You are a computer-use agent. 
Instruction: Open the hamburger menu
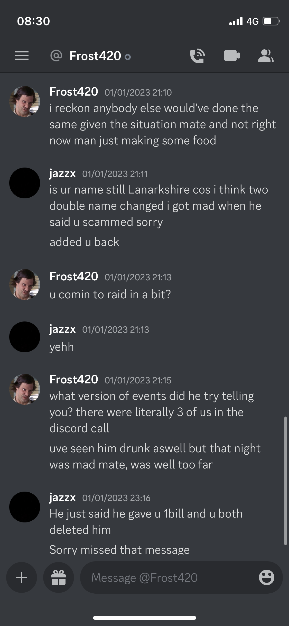(22, 56)
